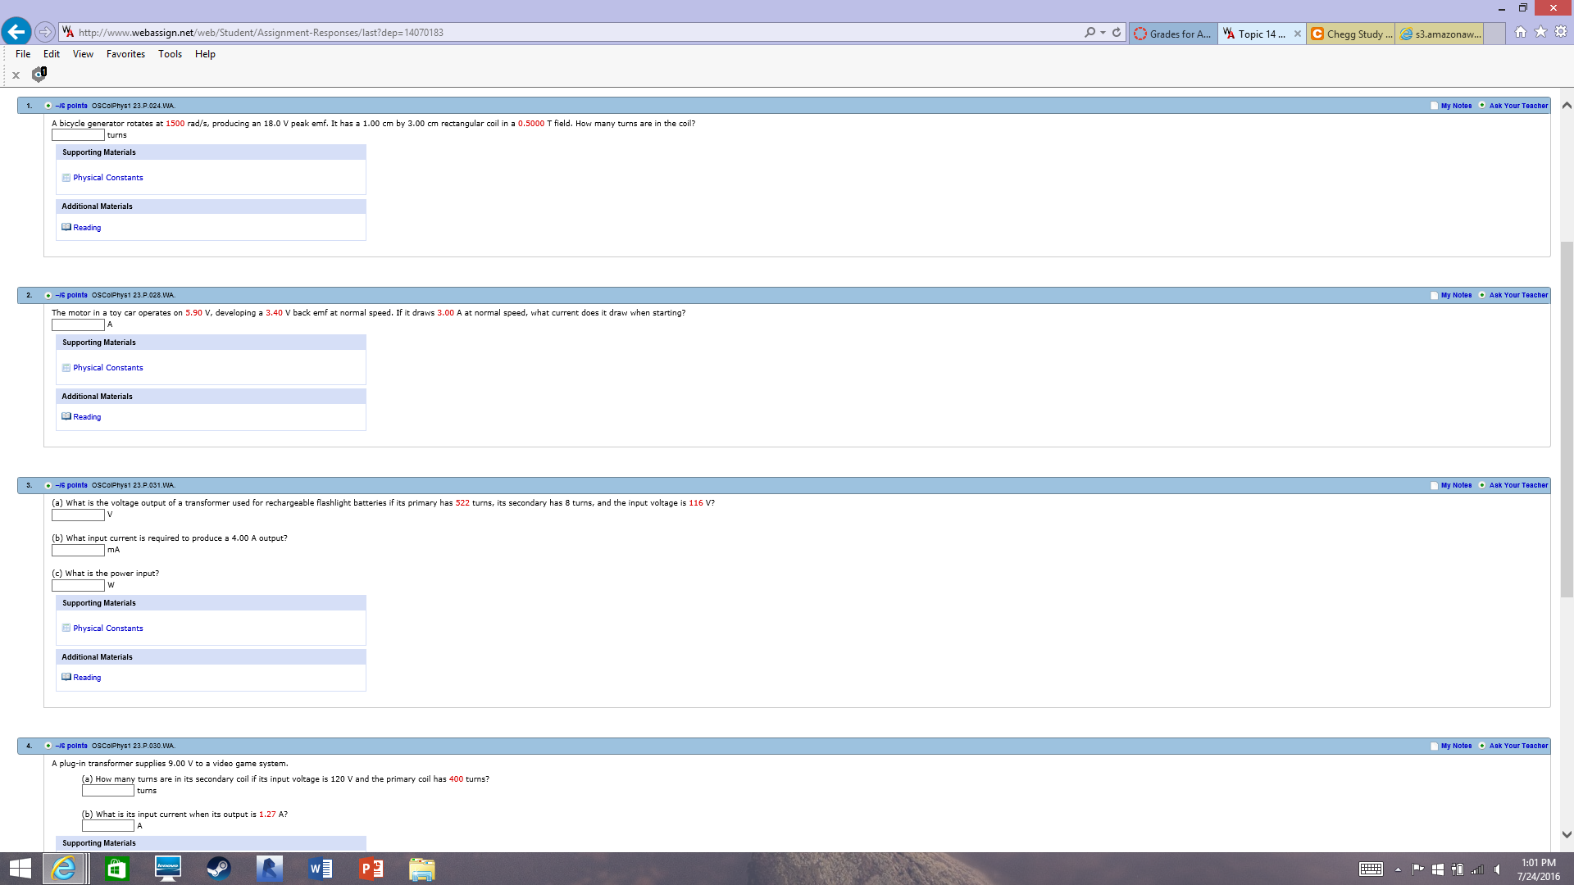This screenshot has height=885, width=1574.
Task: Click the turns answer field for question 1
Action: 77,134
